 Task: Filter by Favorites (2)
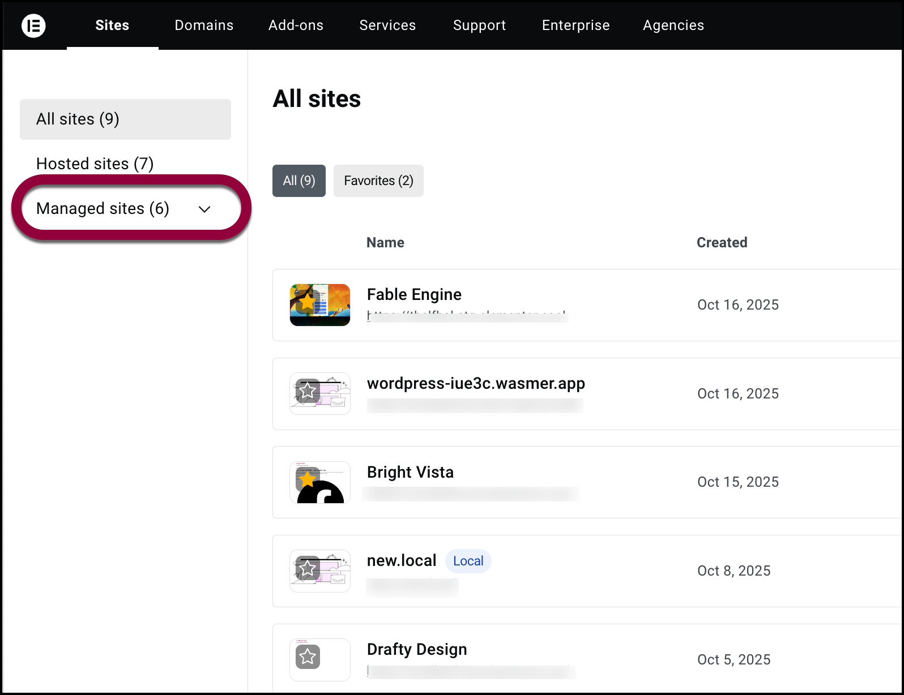click(x=378, y=181)
